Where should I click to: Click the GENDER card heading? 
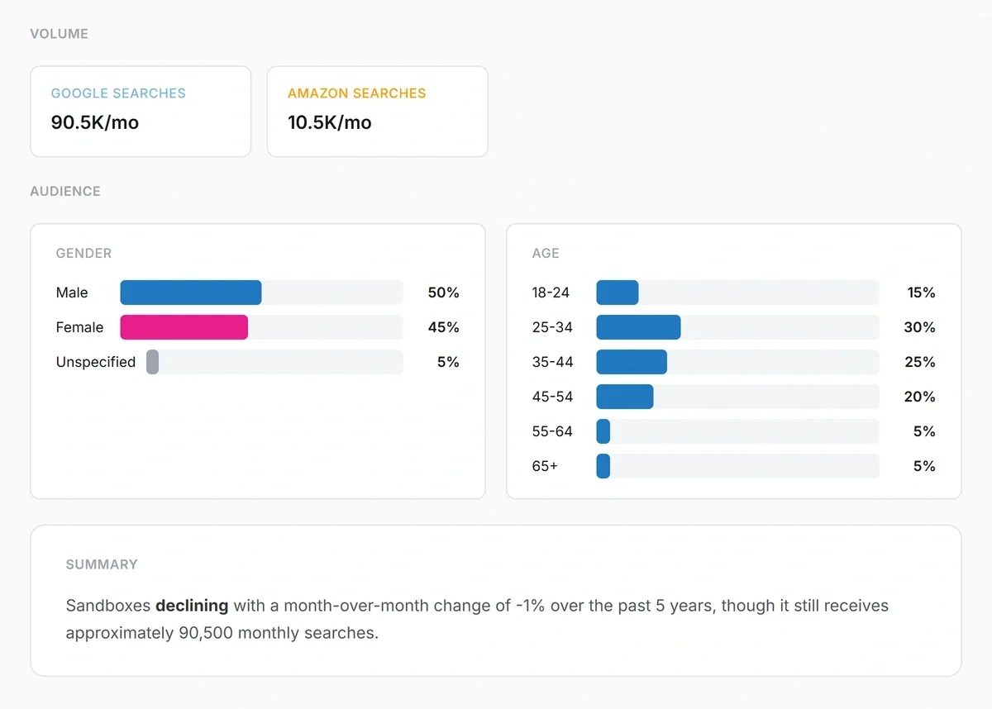[x=83, y=254]
